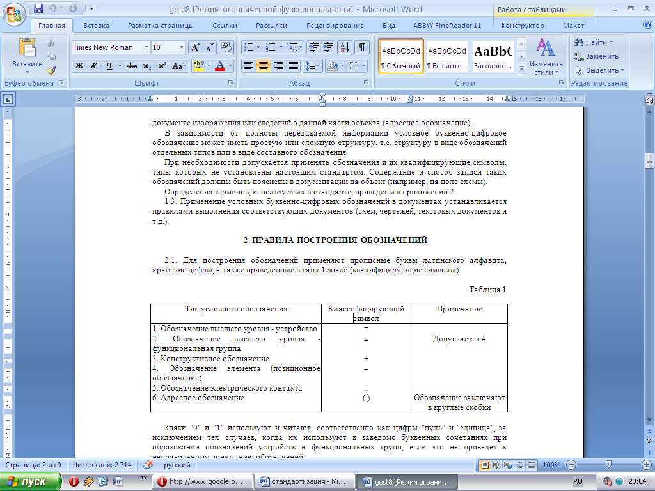Image resolution: width=655 pixels, height=491 pixels.
Task: Click the vertical scrollbar thumb
Action: coord(649,160)
